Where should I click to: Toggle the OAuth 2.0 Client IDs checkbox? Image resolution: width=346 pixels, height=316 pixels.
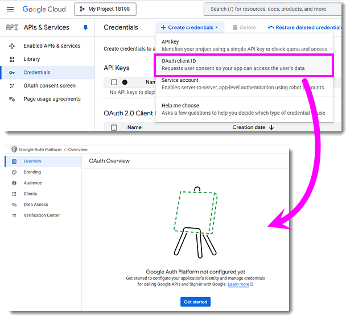click(114, 127)
